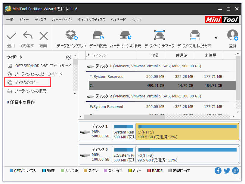Click the registration icon
The width and height of the screenshot is (245, 184).
233,35
